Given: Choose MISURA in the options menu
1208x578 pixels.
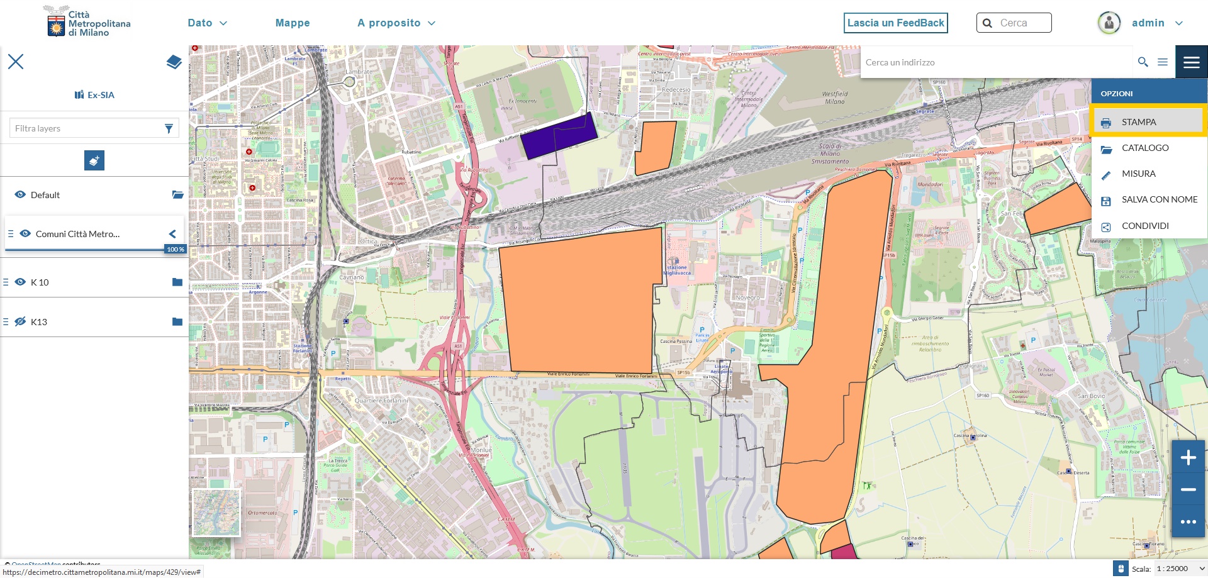Looking at the screenshot, I should point(1138,174).
